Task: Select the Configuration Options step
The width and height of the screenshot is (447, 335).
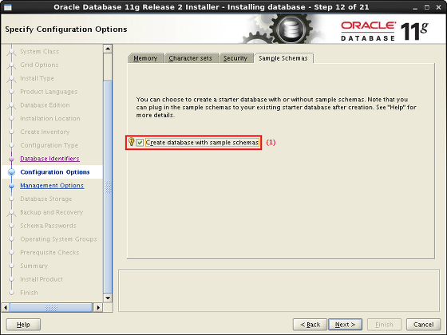Action: point(55,172)
